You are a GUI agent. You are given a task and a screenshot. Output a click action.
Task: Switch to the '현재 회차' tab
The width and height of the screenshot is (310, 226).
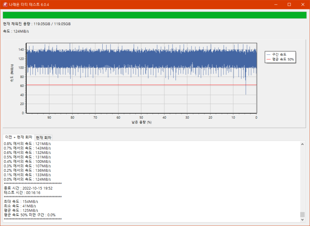tap(43, 138)
